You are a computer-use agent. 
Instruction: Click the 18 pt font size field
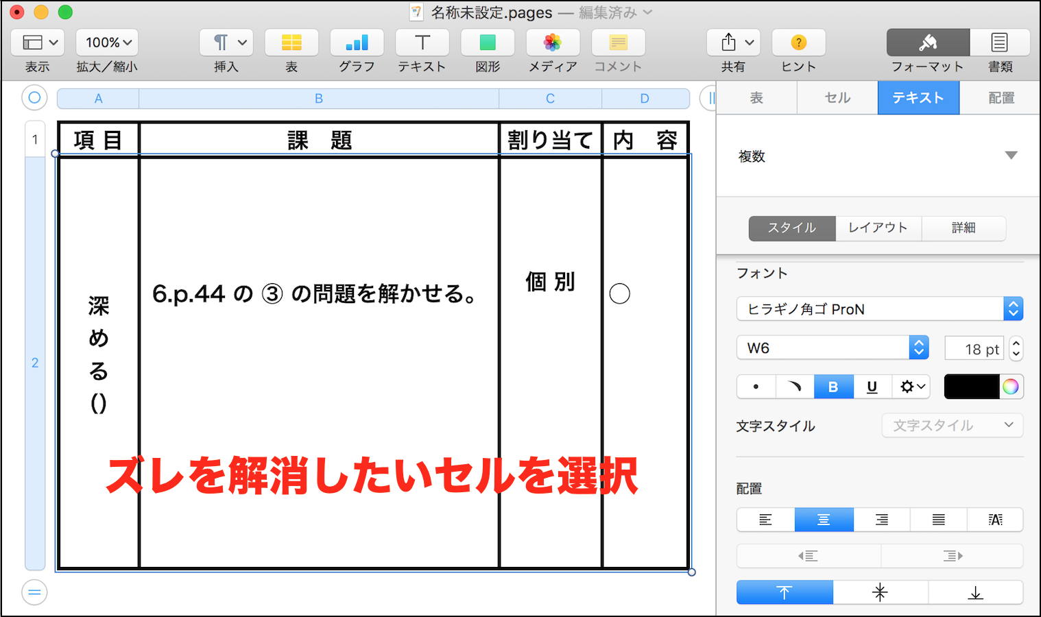click(974, 349)
